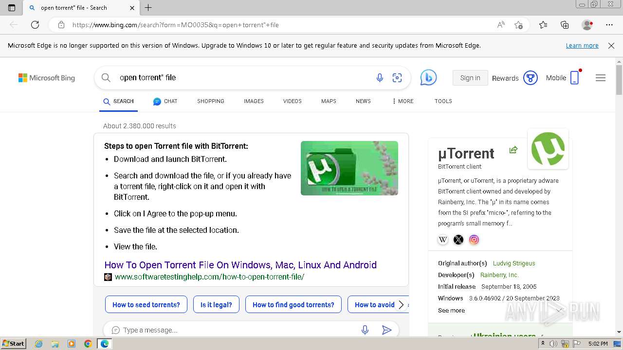Open a new tab with plus icon
This screenshot has width=623, height=350.
(148, 8)
